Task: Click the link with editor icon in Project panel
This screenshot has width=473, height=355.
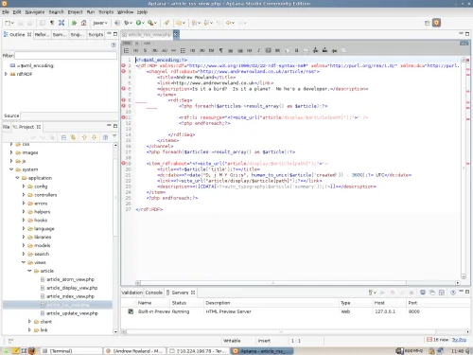Action: [73, 137]
